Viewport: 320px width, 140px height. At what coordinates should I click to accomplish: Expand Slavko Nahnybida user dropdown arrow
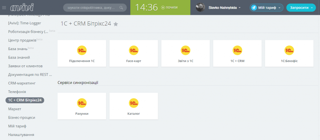pyautogui.click(x=240, y=8)
